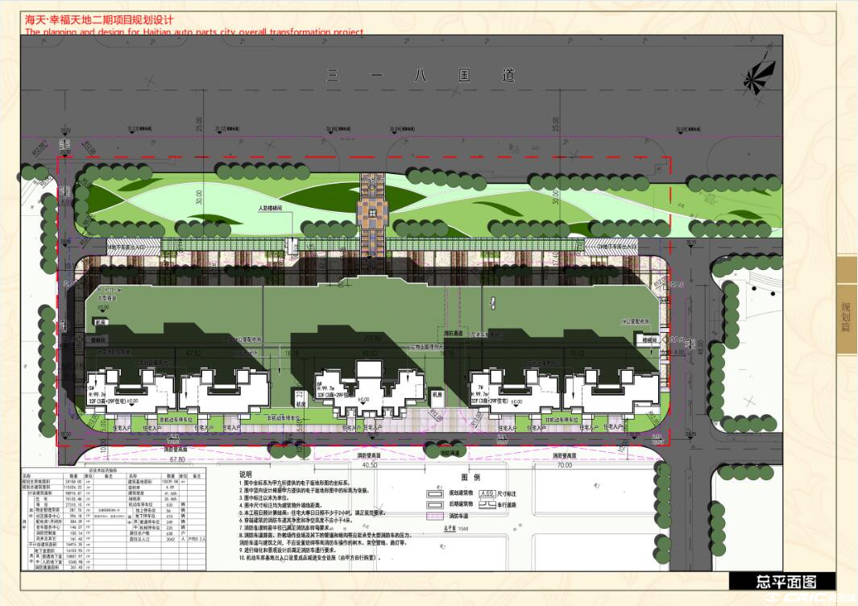Screen dimensions: 858x606
Task: Click the 67.80 dimension below the south road
Action: coord(177,460)
